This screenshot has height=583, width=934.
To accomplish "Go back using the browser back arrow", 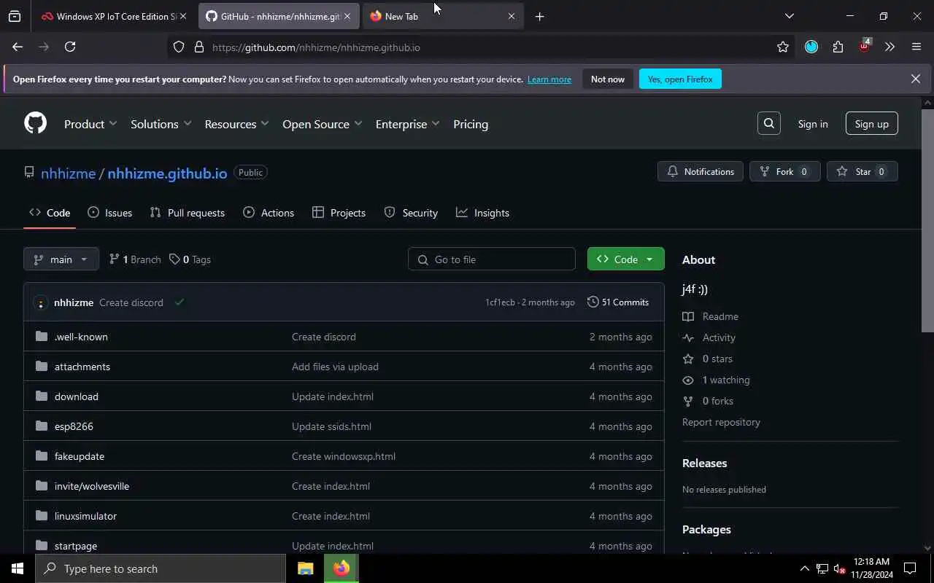I will [x=18, y=47].
